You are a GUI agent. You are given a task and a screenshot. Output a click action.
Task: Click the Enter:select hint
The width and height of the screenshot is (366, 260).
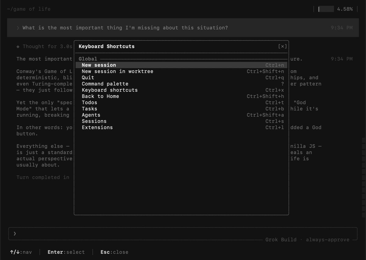(x=66, y=252)
